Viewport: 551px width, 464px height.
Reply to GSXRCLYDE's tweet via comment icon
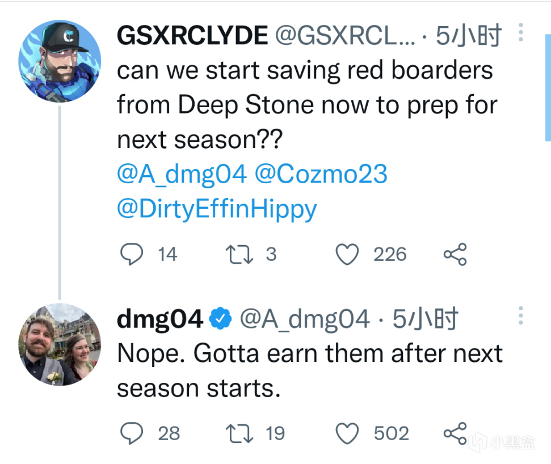(x=131, y=255)
